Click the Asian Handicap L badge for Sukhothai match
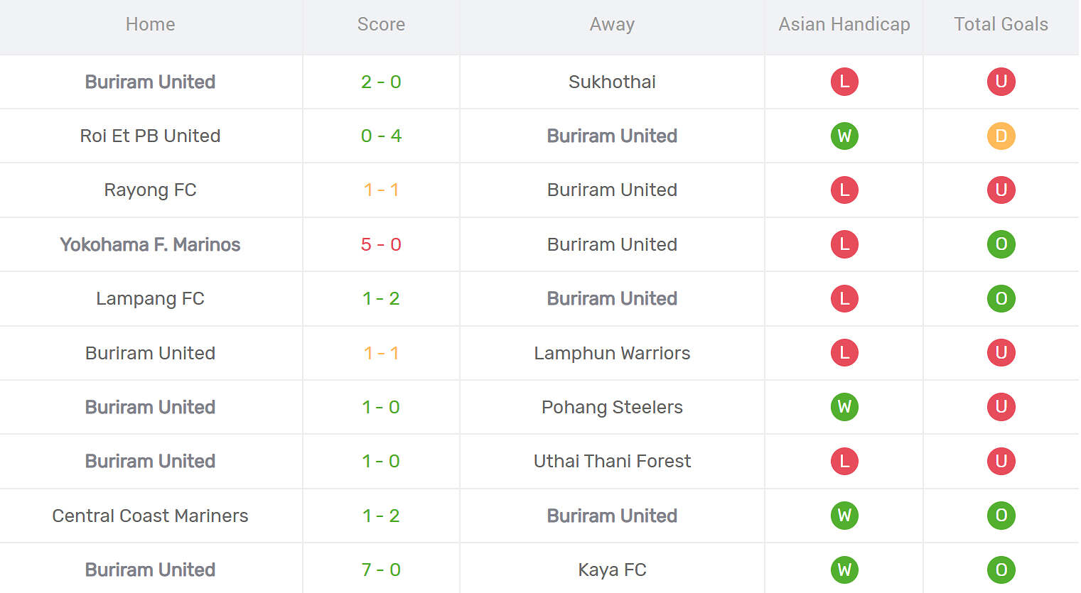1081x593 pixels. pos(844,82)
